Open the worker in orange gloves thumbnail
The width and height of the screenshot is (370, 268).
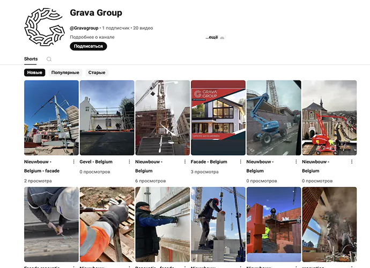[x=107, y=224]
